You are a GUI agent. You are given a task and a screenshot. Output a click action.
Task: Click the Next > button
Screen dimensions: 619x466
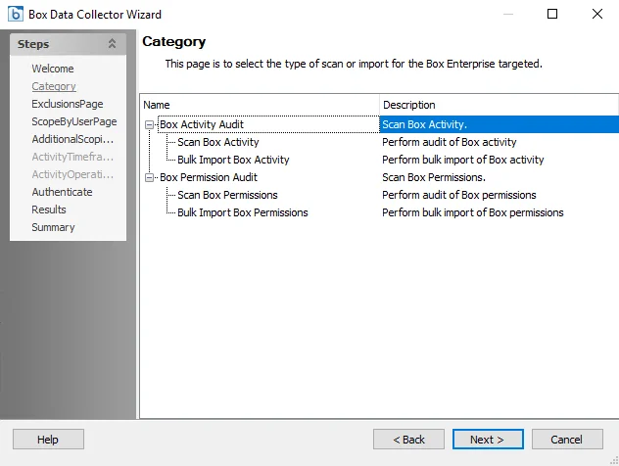488,440
